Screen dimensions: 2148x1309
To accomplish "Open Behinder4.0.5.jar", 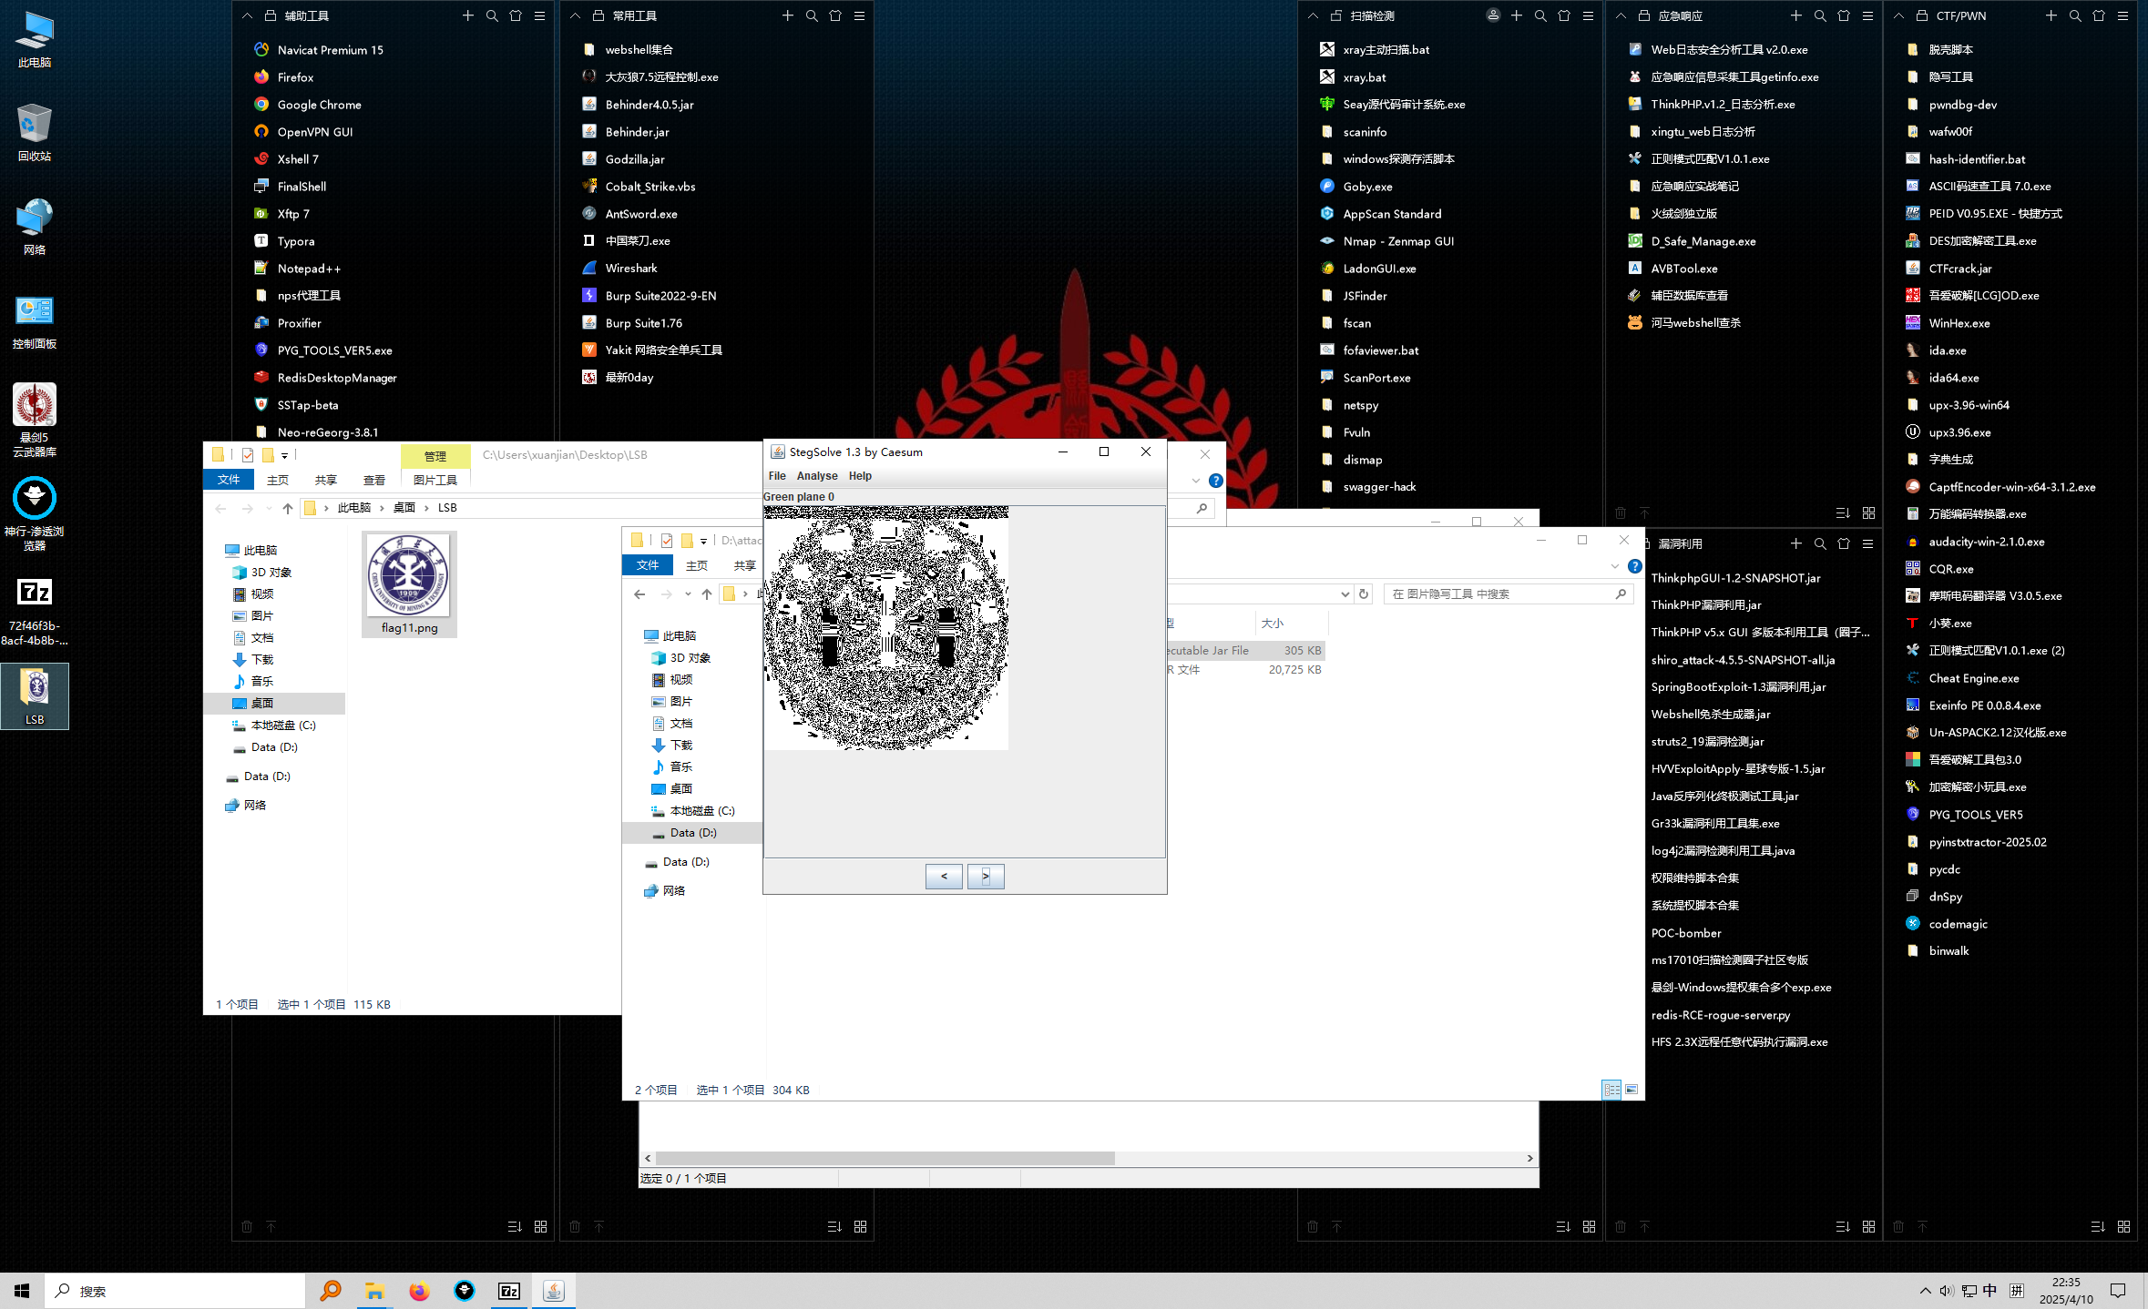I will (x=649, y=104).
